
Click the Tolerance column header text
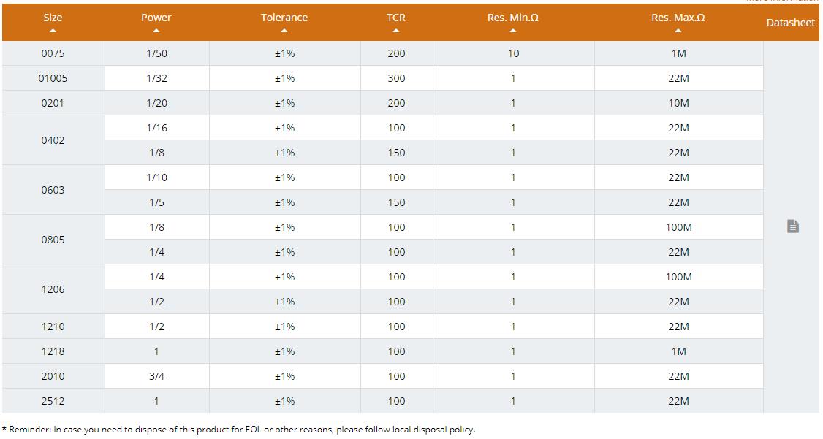[284, 18]
